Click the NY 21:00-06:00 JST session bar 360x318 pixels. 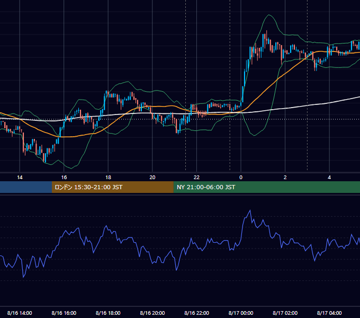266,187
